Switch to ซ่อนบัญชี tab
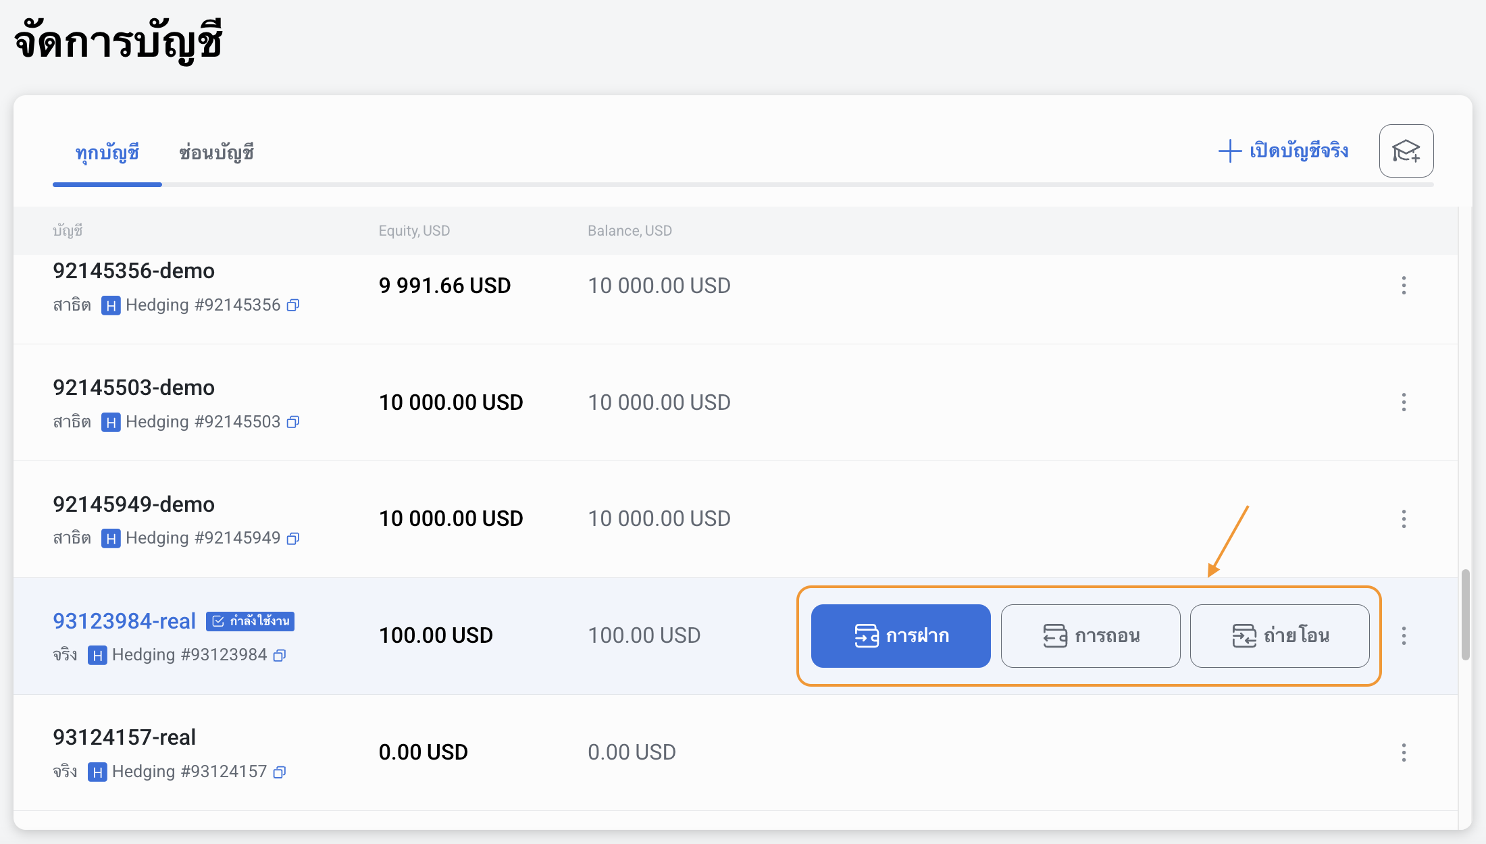This screenshot has width=1486, height=844. (216, 153)
